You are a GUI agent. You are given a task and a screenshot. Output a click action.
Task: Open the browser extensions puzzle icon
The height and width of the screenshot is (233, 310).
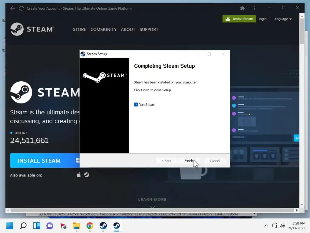tap(242, 8)
